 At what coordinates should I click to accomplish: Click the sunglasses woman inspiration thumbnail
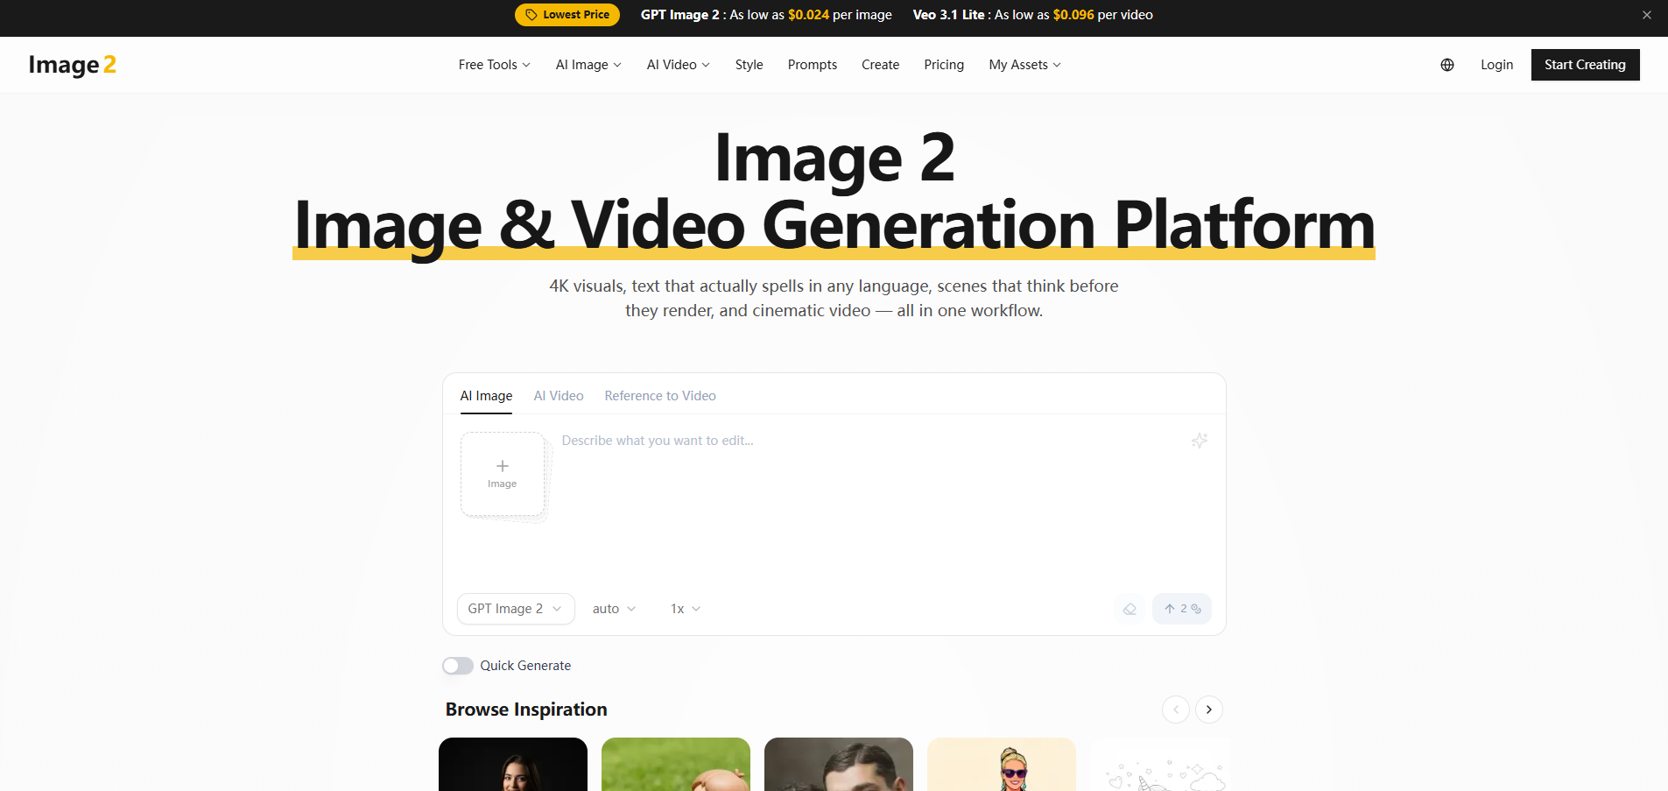[x=1001, y=766]
